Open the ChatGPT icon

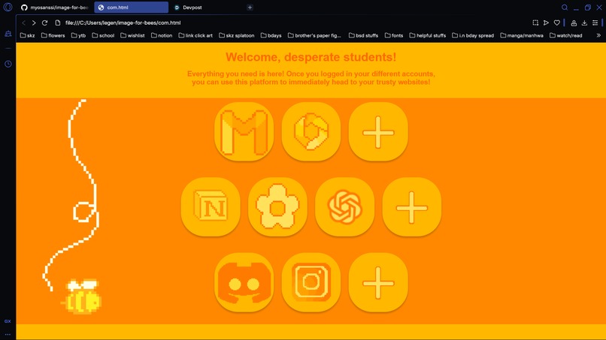click(x=345, y=207)
